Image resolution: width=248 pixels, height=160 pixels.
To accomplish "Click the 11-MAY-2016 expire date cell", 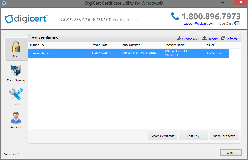I will (x=101, y=53).
